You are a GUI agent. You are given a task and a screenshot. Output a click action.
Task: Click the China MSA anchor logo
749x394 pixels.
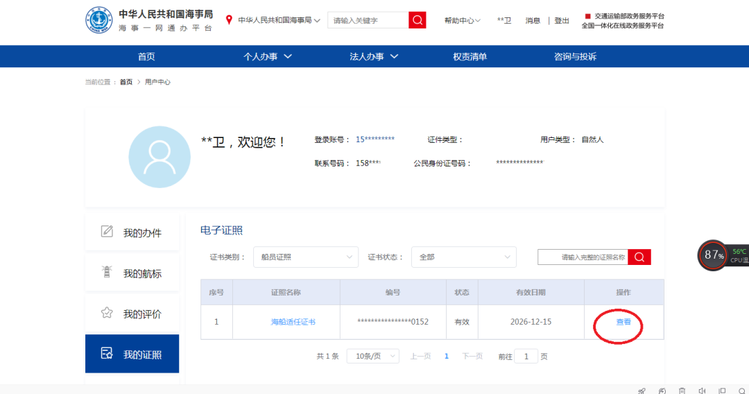coord(99,21)
